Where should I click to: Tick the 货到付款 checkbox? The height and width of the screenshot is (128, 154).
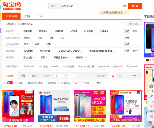point(46,83)
